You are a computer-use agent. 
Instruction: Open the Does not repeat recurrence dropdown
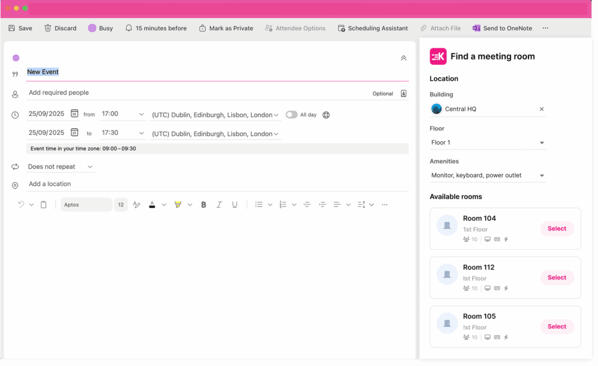(60, 166)
